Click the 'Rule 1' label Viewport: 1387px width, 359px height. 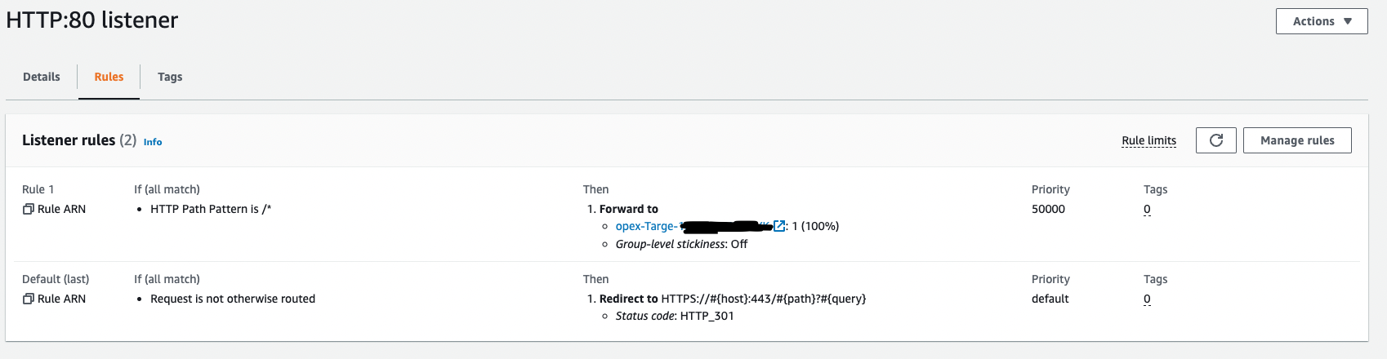coord(38,189)
